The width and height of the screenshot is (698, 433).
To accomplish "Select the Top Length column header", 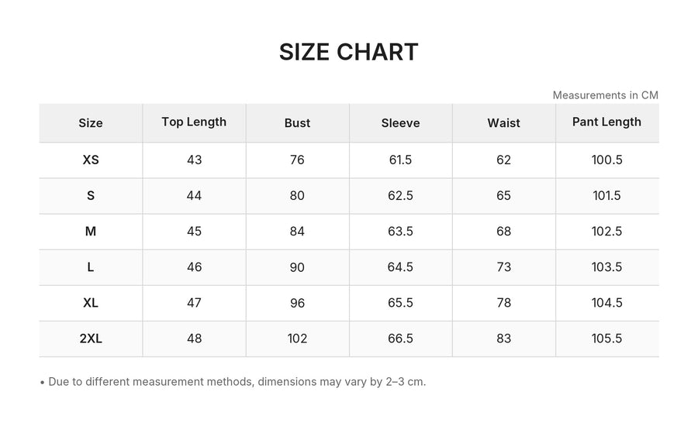I will tap(194, 122).
